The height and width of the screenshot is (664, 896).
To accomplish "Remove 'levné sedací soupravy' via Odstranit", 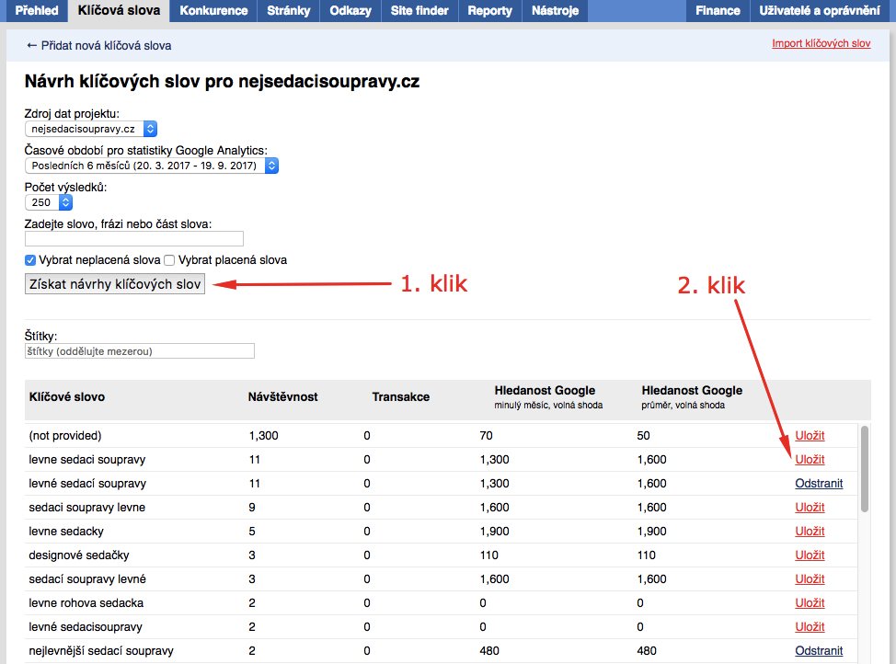I will [819, 483].
